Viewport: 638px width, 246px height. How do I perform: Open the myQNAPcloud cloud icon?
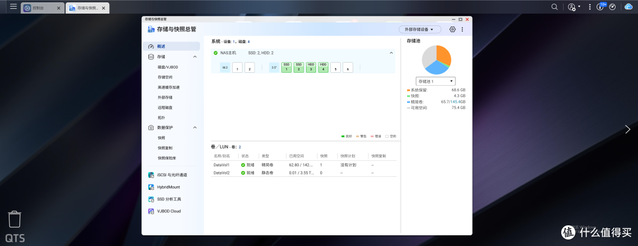630,7
